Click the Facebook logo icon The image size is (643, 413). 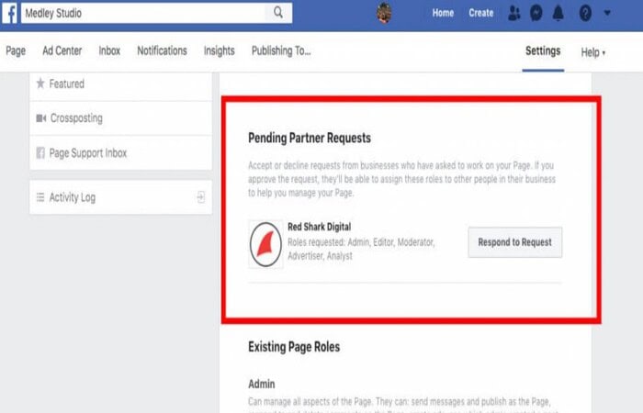(9, 13)
